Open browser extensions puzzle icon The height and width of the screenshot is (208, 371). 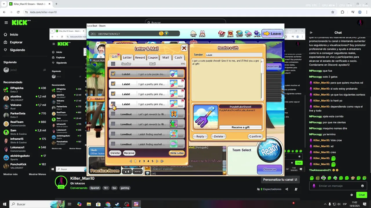[x=343, y=12]
